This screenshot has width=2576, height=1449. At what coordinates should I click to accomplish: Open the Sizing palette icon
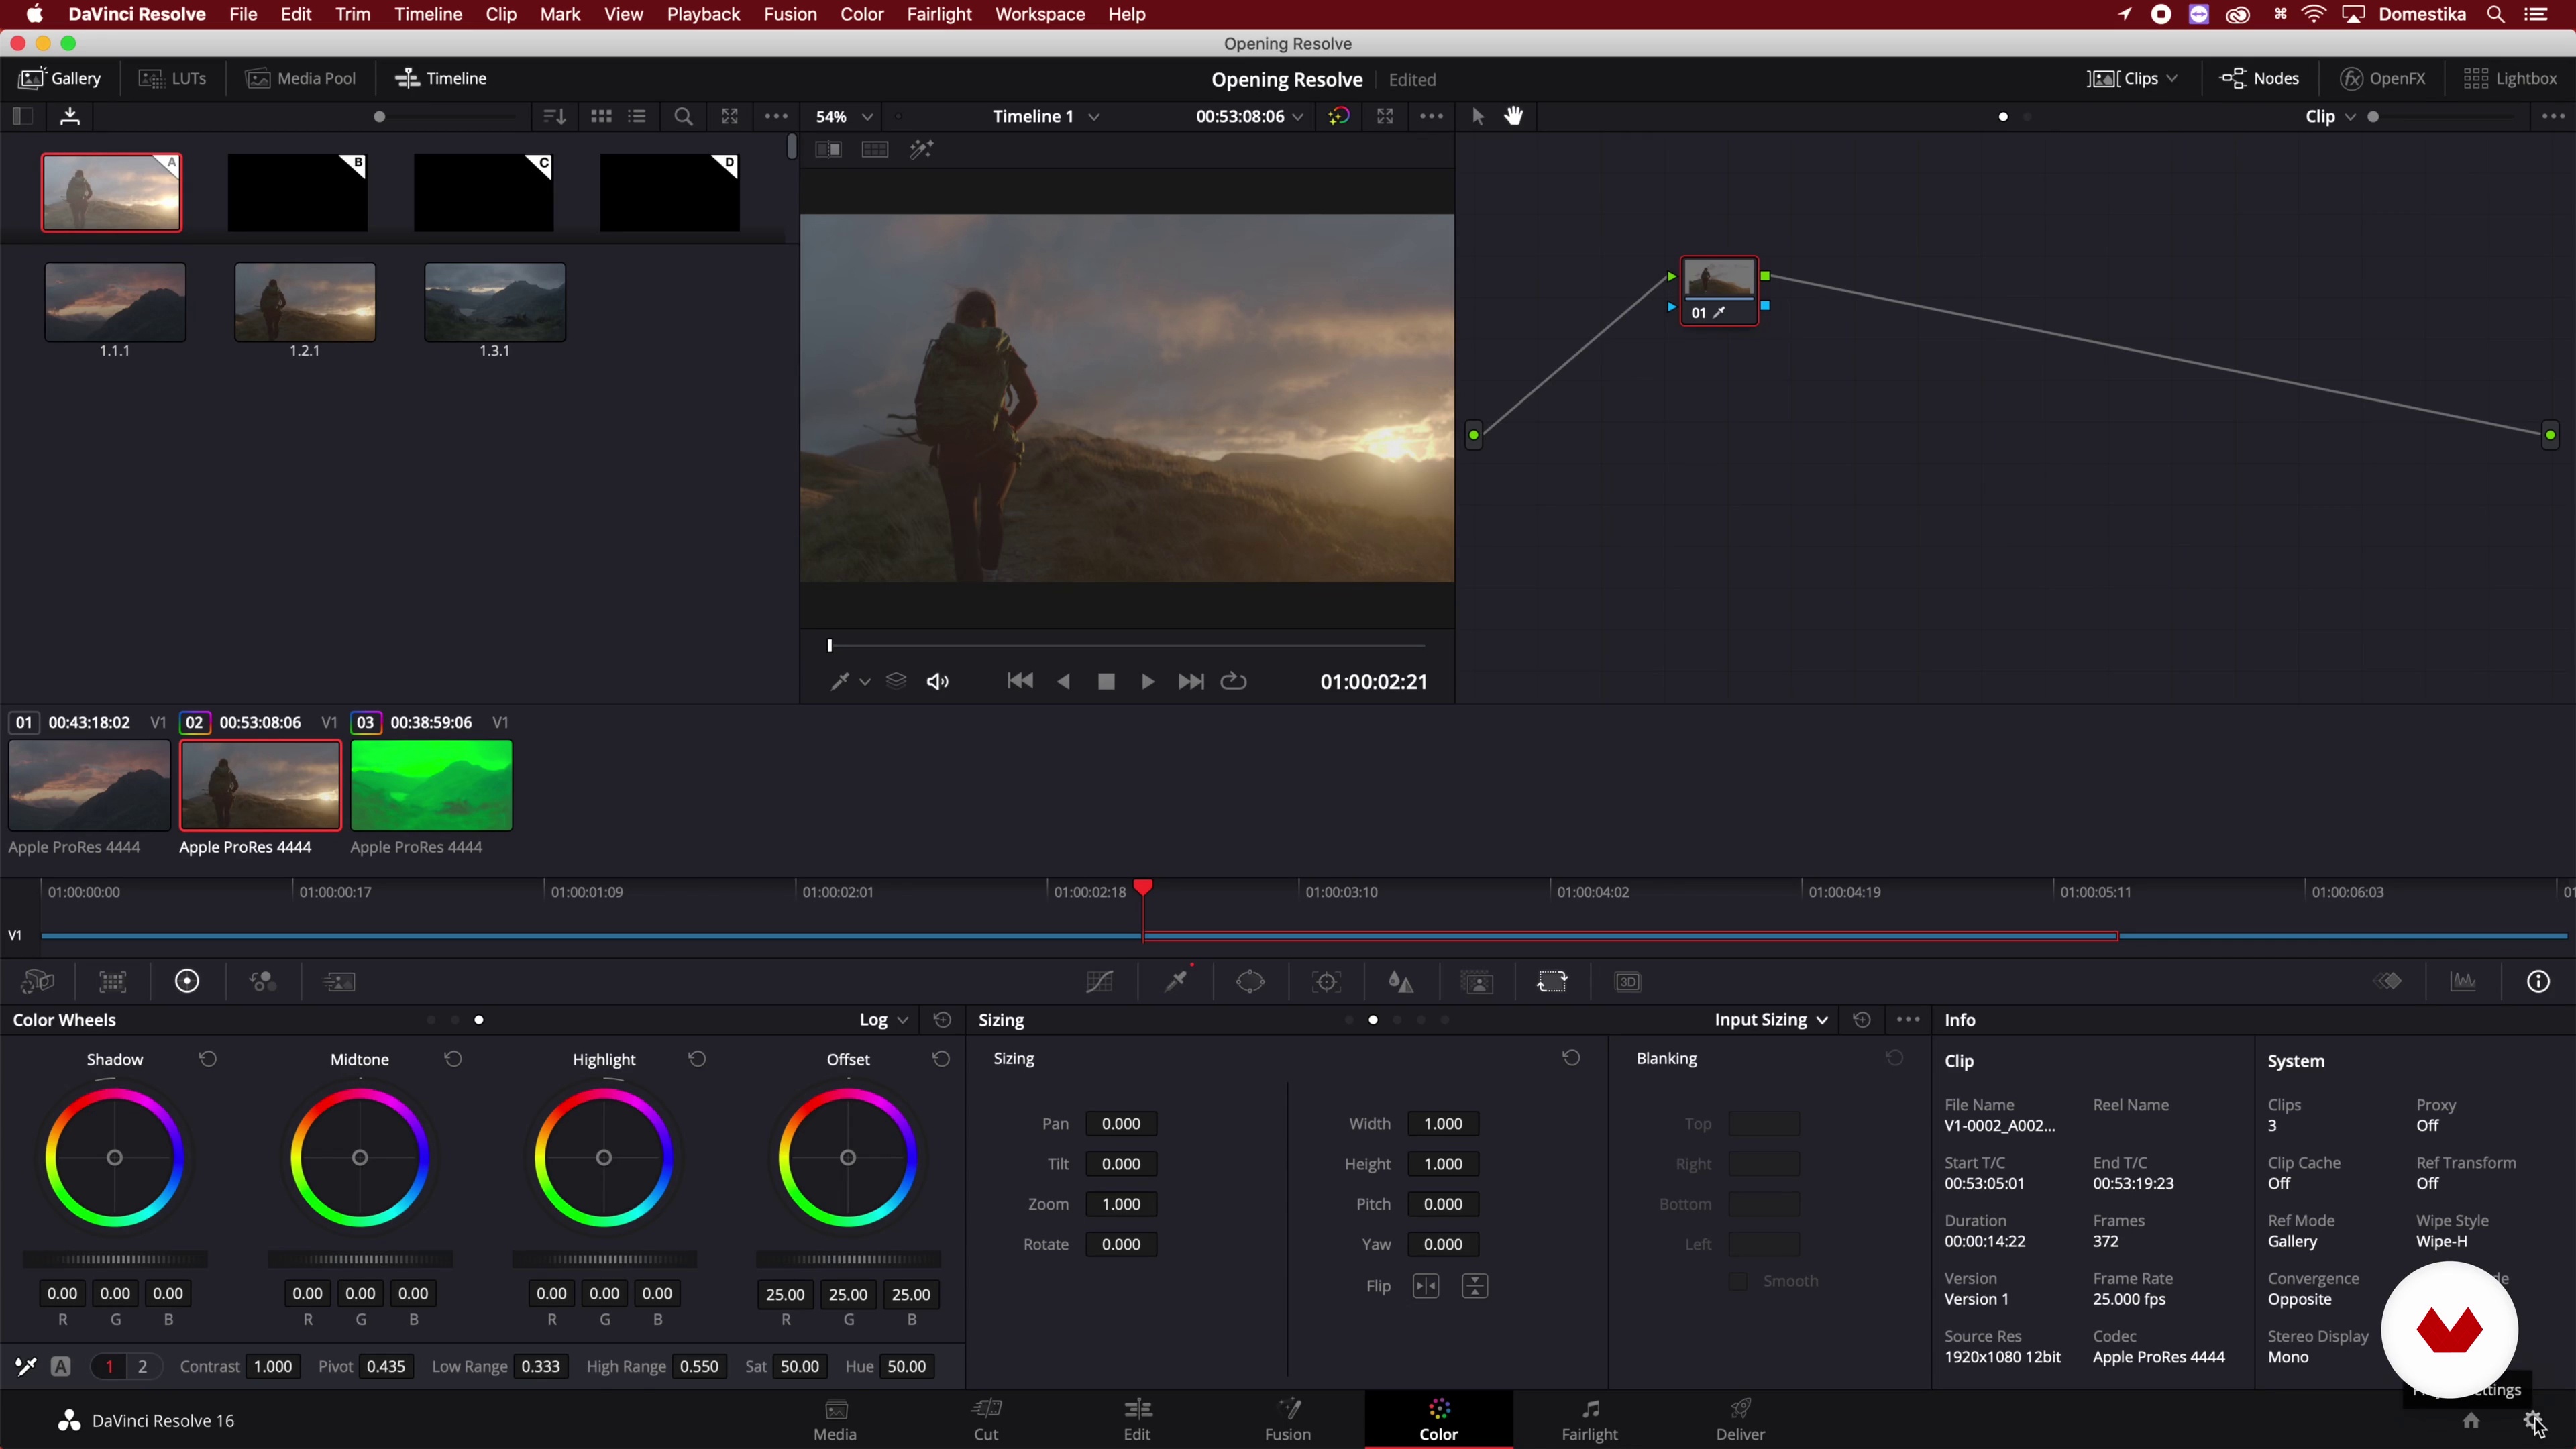[1552, 982]
